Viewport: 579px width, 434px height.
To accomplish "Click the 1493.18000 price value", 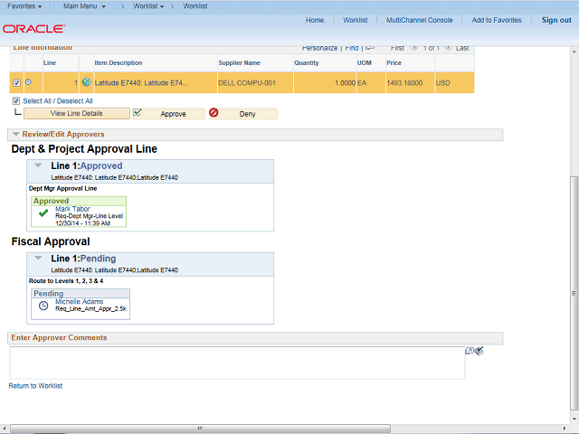I will pyautogui.click(x=404, y=83).
